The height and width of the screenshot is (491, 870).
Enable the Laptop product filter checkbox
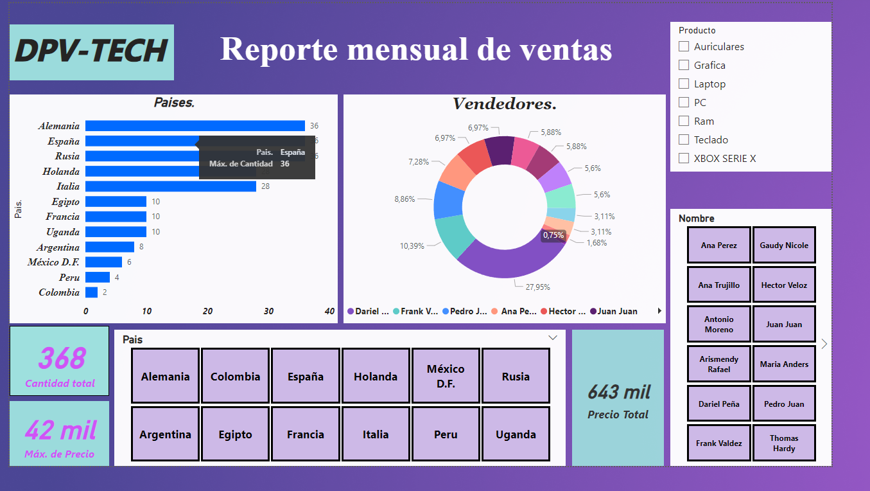pos(684,84)
